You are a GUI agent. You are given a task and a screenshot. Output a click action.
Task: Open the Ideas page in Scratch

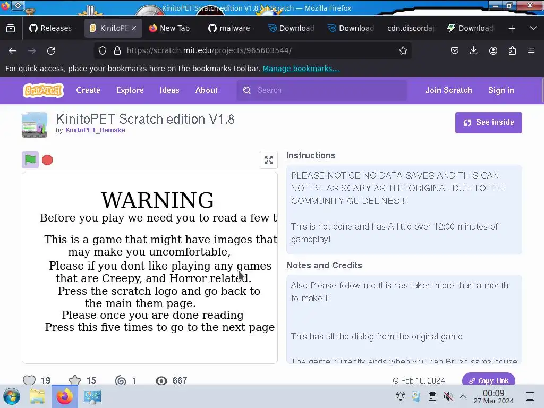[x=169, y=90]
